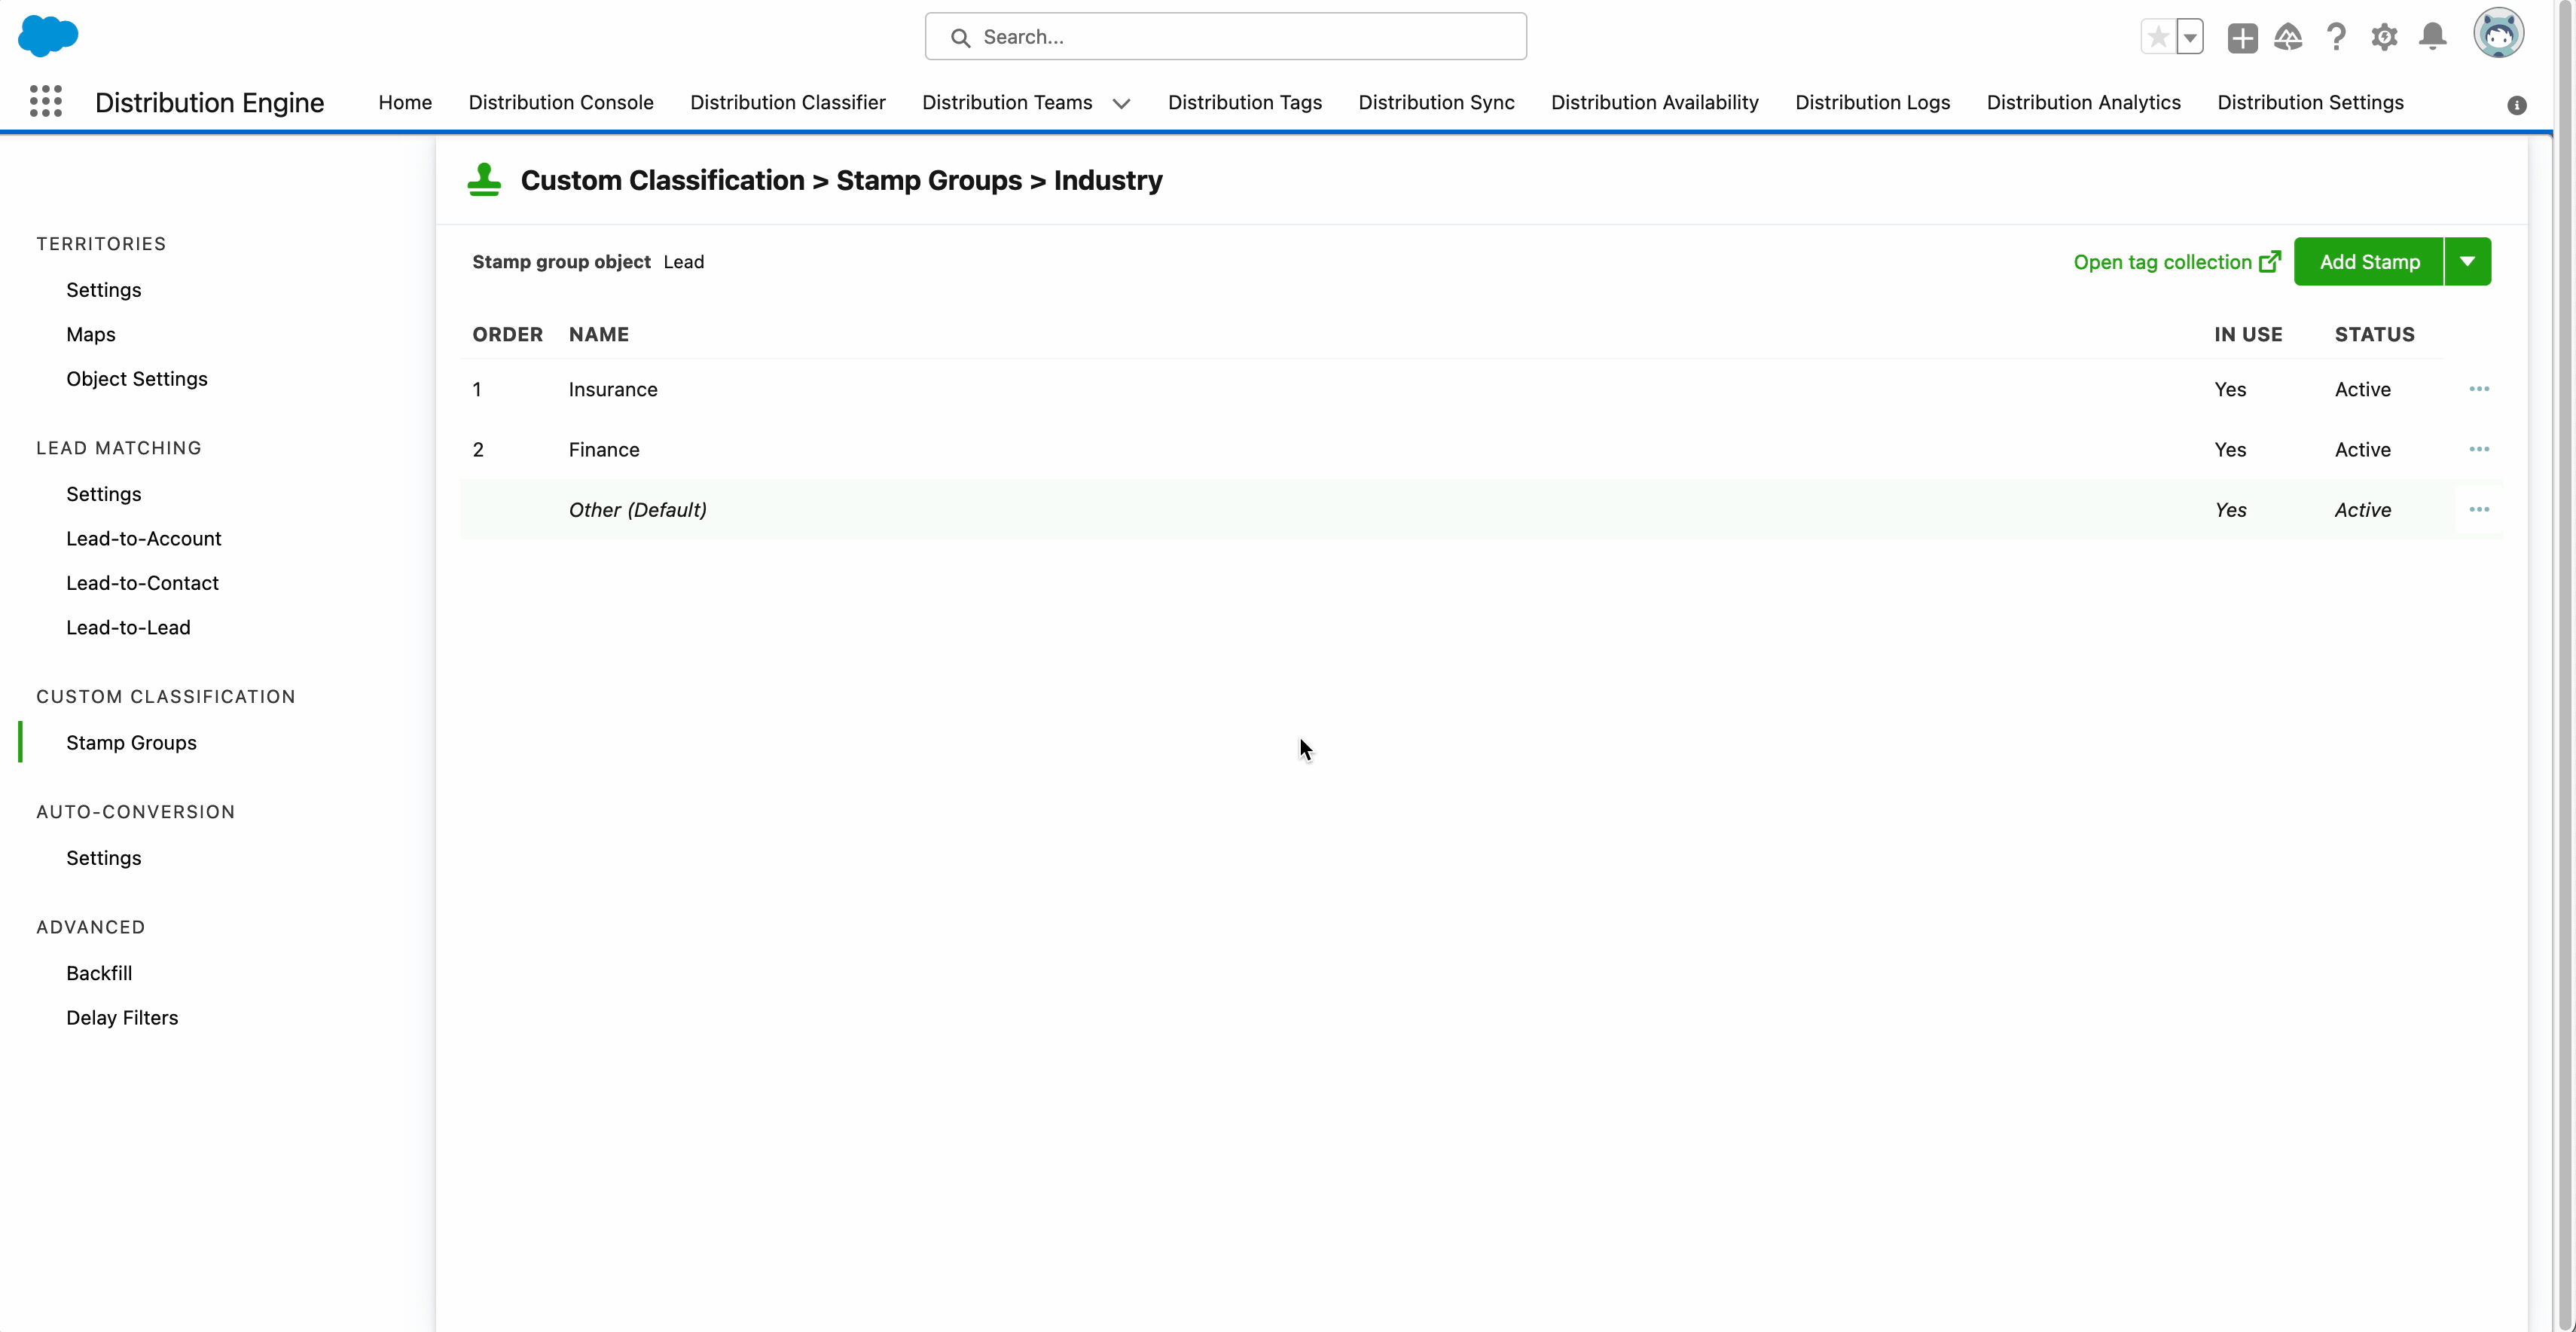Open Distribution Availability tab
The image size is (2576, 1332).
[1654, 102]
